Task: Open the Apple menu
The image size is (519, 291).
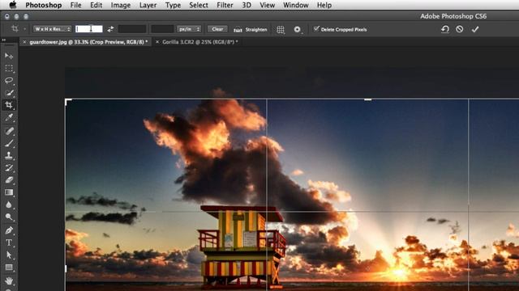Action: 13,5
